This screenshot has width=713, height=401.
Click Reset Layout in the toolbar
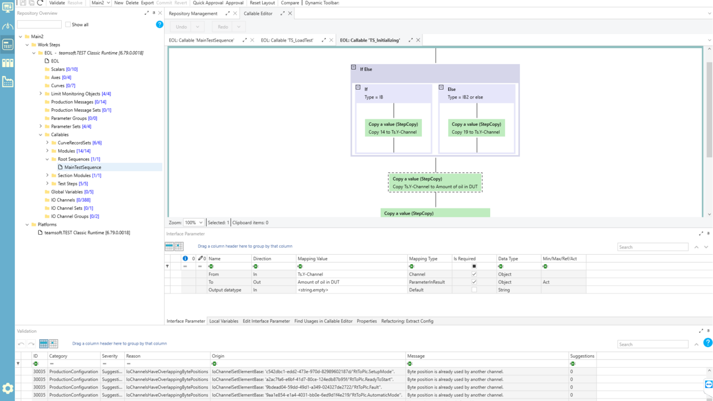262,3
